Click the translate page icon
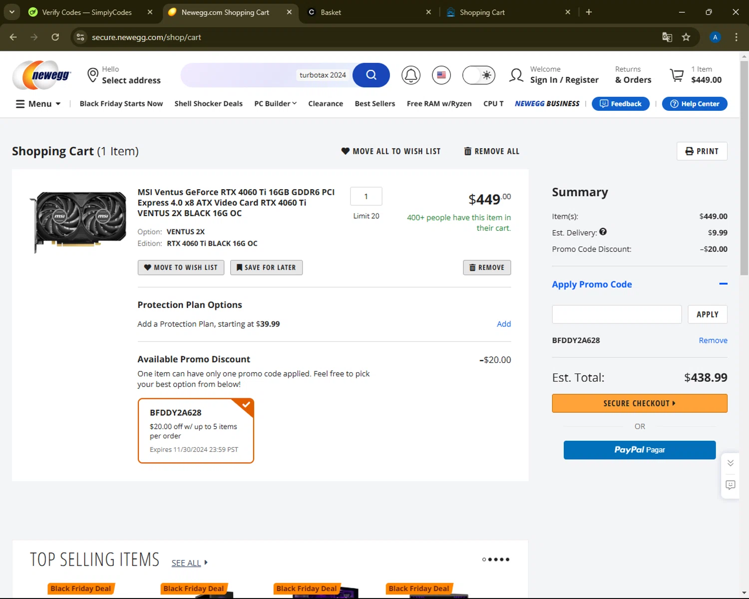 click(x=667, y=37)
